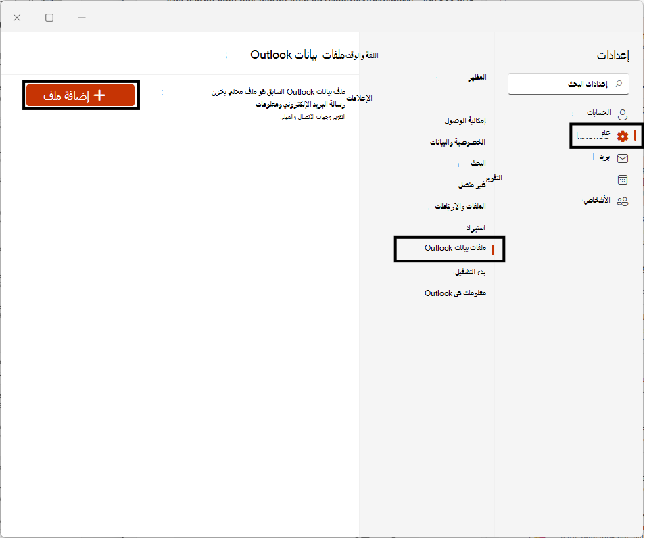The height and width of the screenshot is (538, 645).
Task: Open معلومات عن Outlook page
Action: coord(456,293)
